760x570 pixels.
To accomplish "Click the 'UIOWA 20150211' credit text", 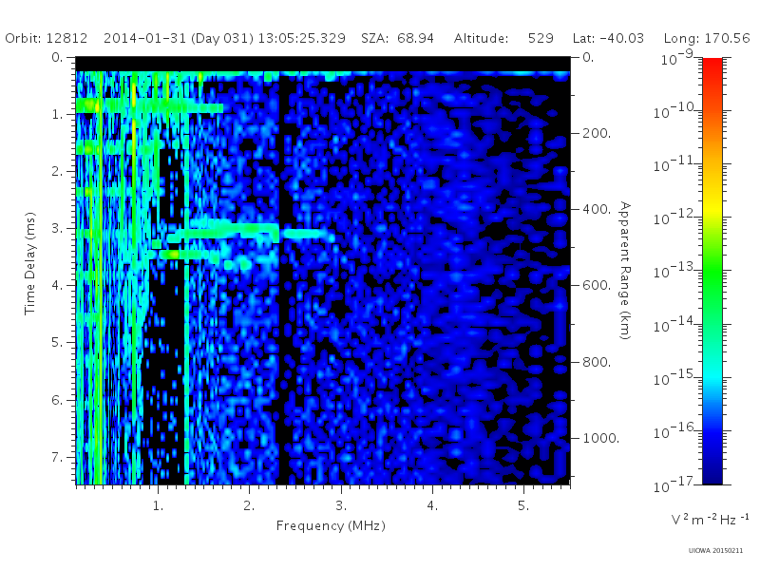I will pyautogui.click(x=715, y=551).
